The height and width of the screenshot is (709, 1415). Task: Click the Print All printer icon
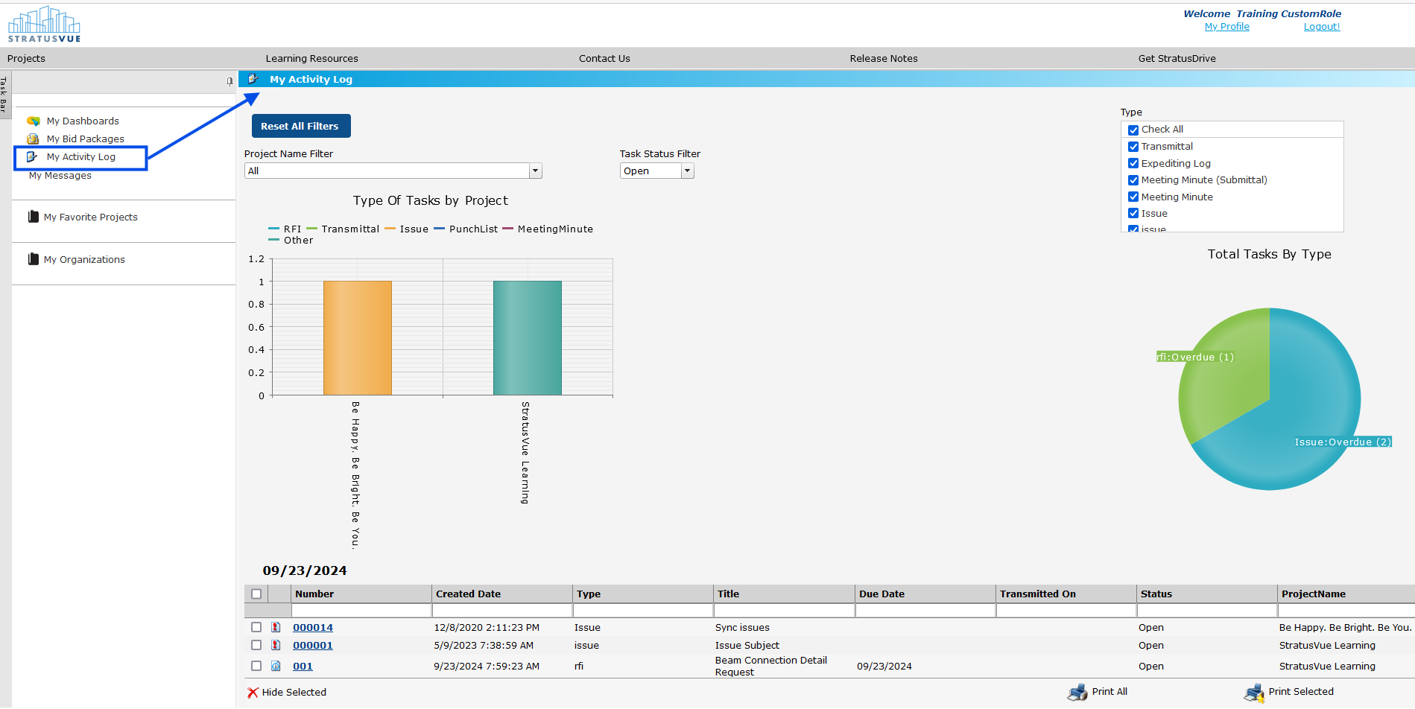tap(1077, 693)
